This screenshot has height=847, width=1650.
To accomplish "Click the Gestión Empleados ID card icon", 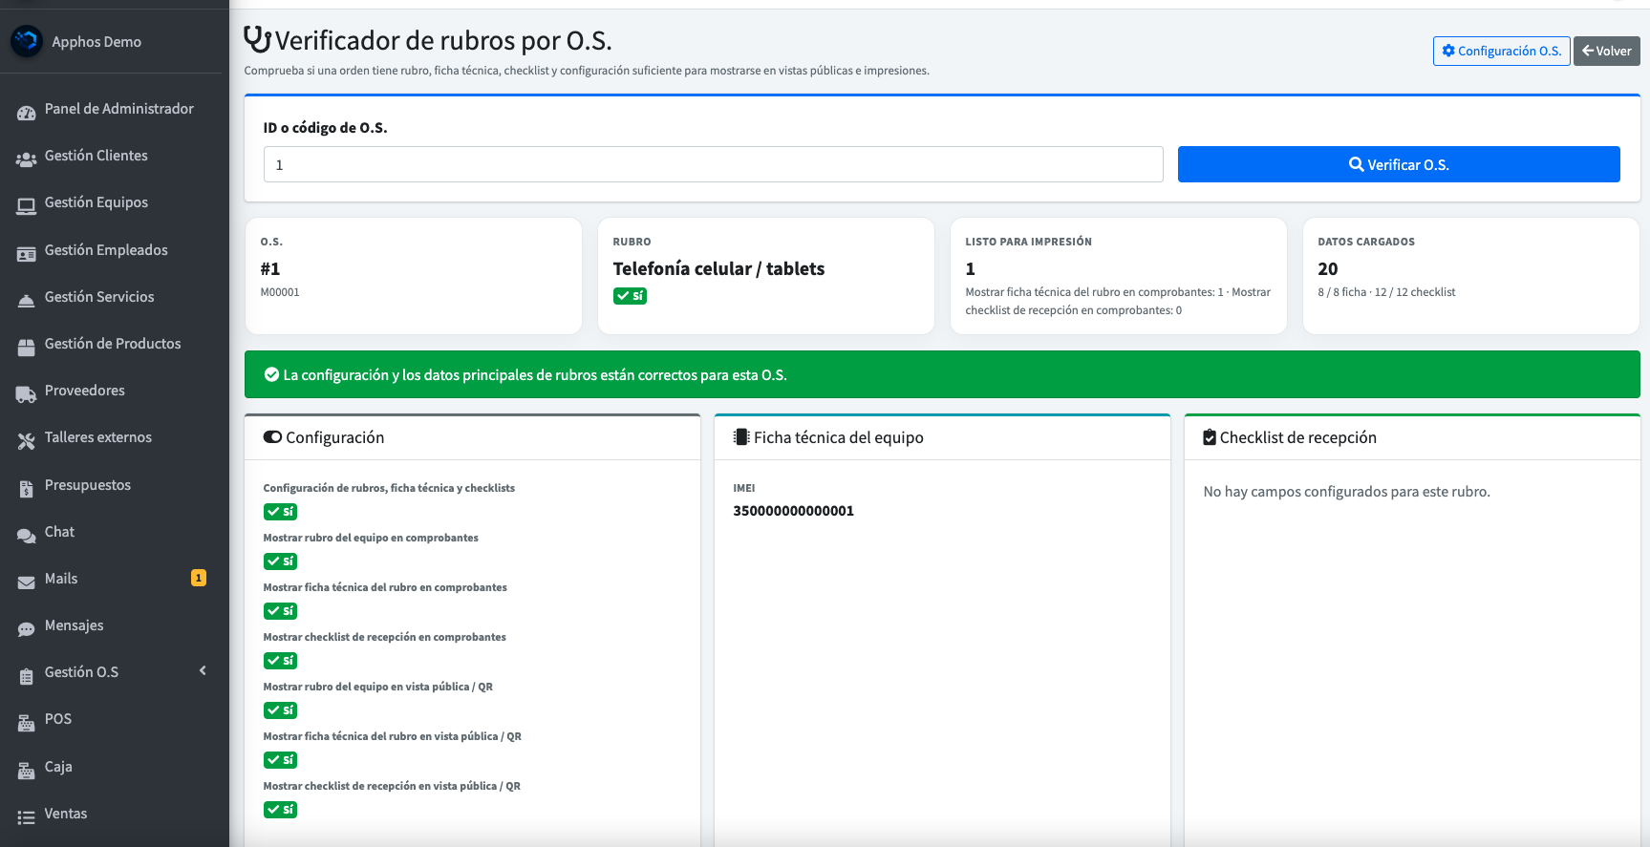I will click(x=27, y=253).
